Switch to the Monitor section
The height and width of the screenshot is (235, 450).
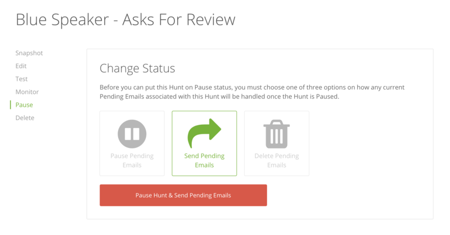point(27,92)
